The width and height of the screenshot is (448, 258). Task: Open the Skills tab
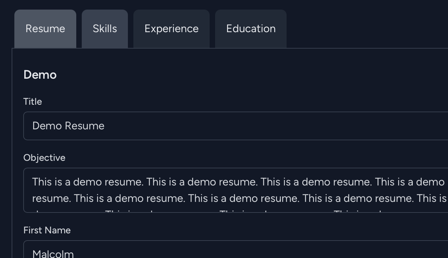tap(105, 29)
